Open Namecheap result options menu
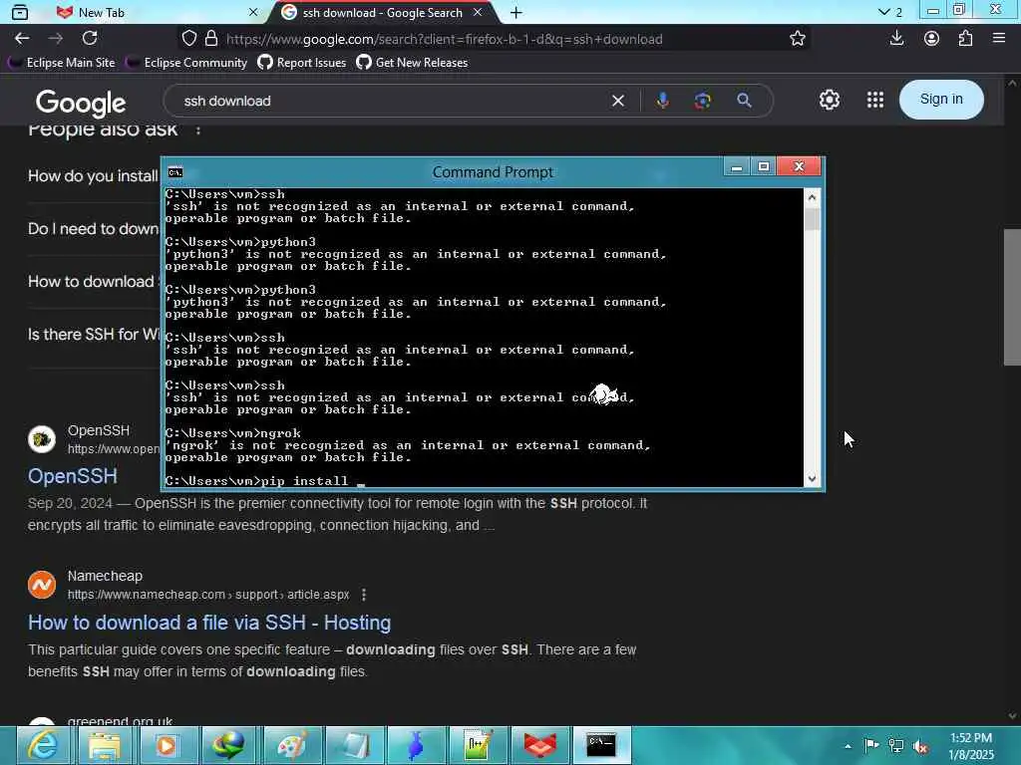The width and height of the screenshot is (1021, 765). [364, 595]
